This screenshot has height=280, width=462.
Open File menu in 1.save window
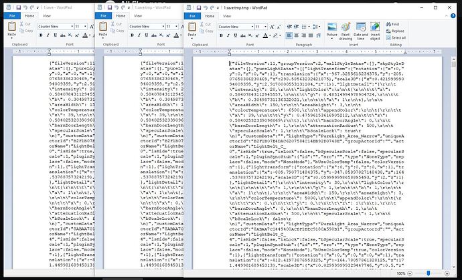click(x=12, y=16)
